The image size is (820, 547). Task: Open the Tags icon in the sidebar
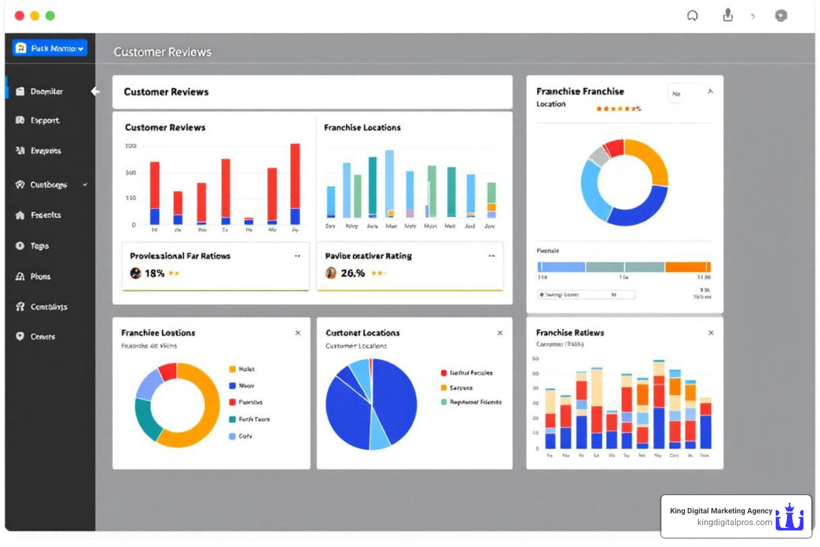point(19,246)
